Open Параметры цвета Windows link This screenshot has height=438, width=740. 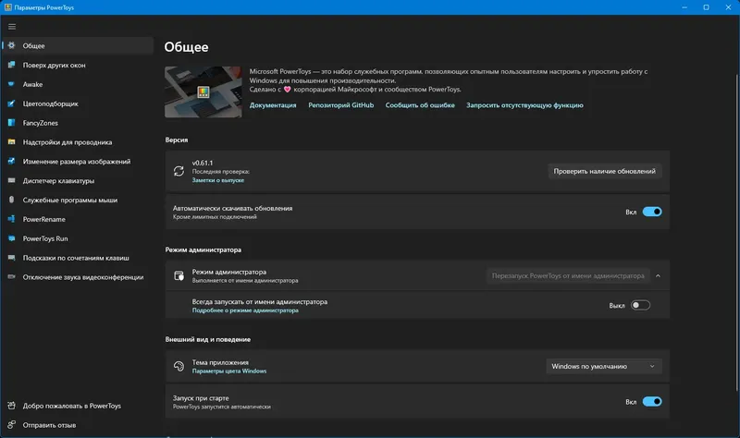[228, 371]
